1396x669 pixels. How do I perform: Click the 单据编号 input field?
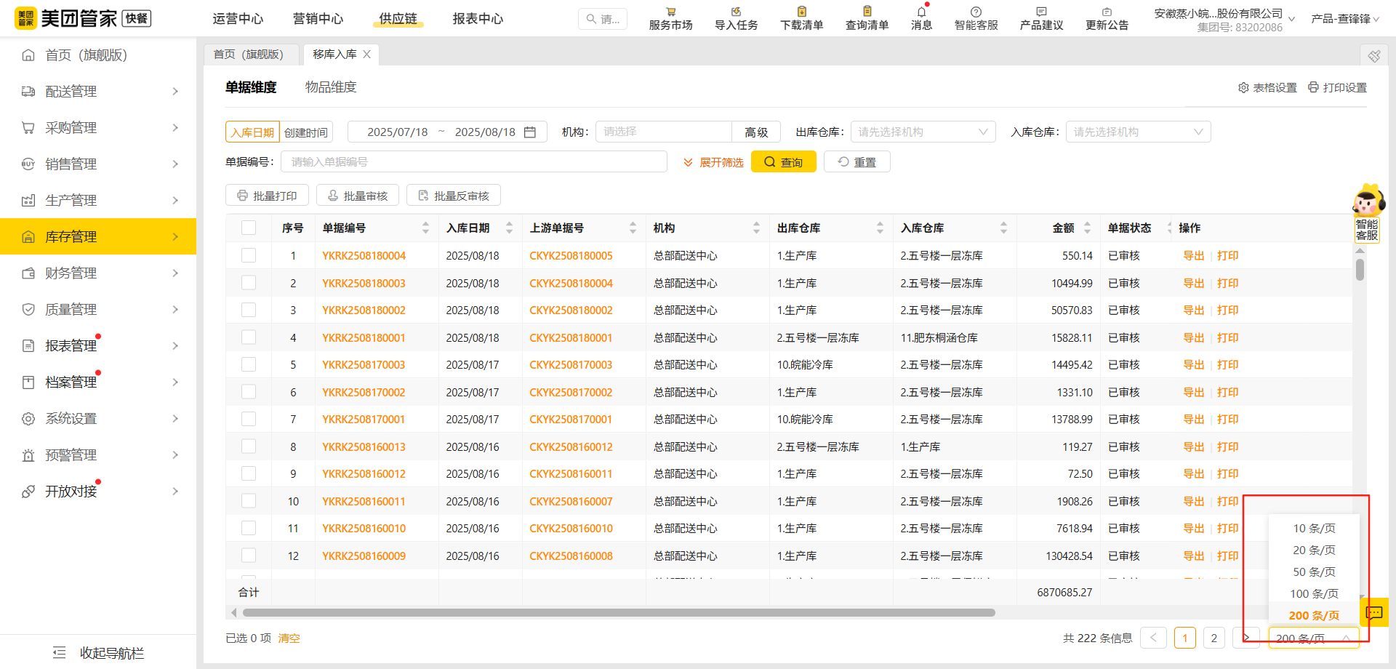tap(474, 161)
